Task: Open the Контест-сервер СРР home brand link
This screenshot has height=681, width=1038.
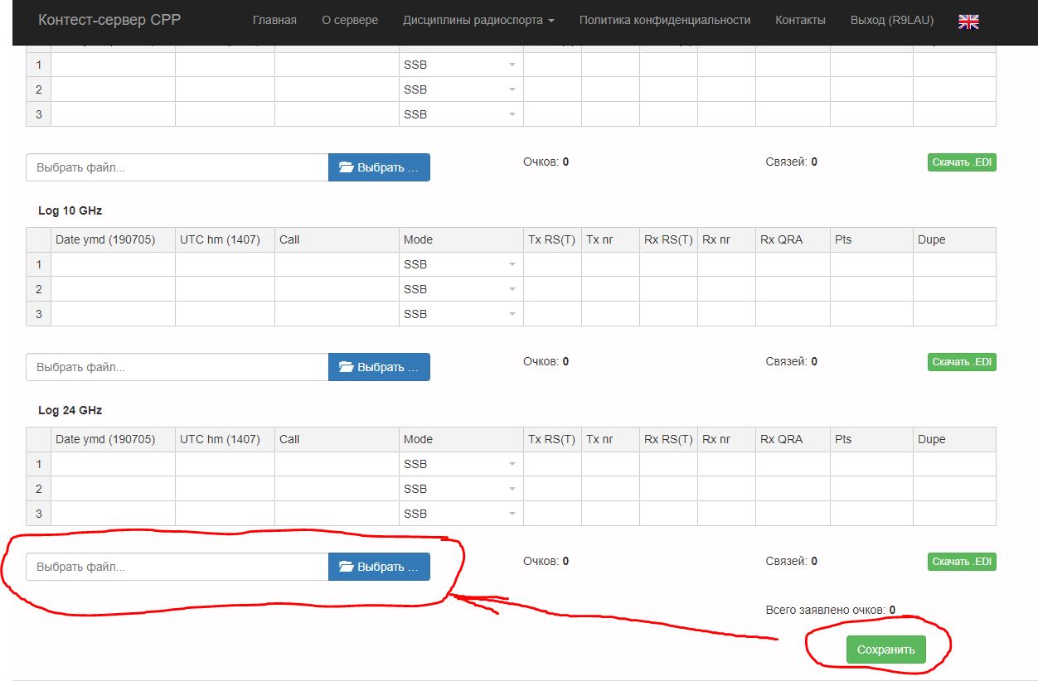Action: point(109,20)
